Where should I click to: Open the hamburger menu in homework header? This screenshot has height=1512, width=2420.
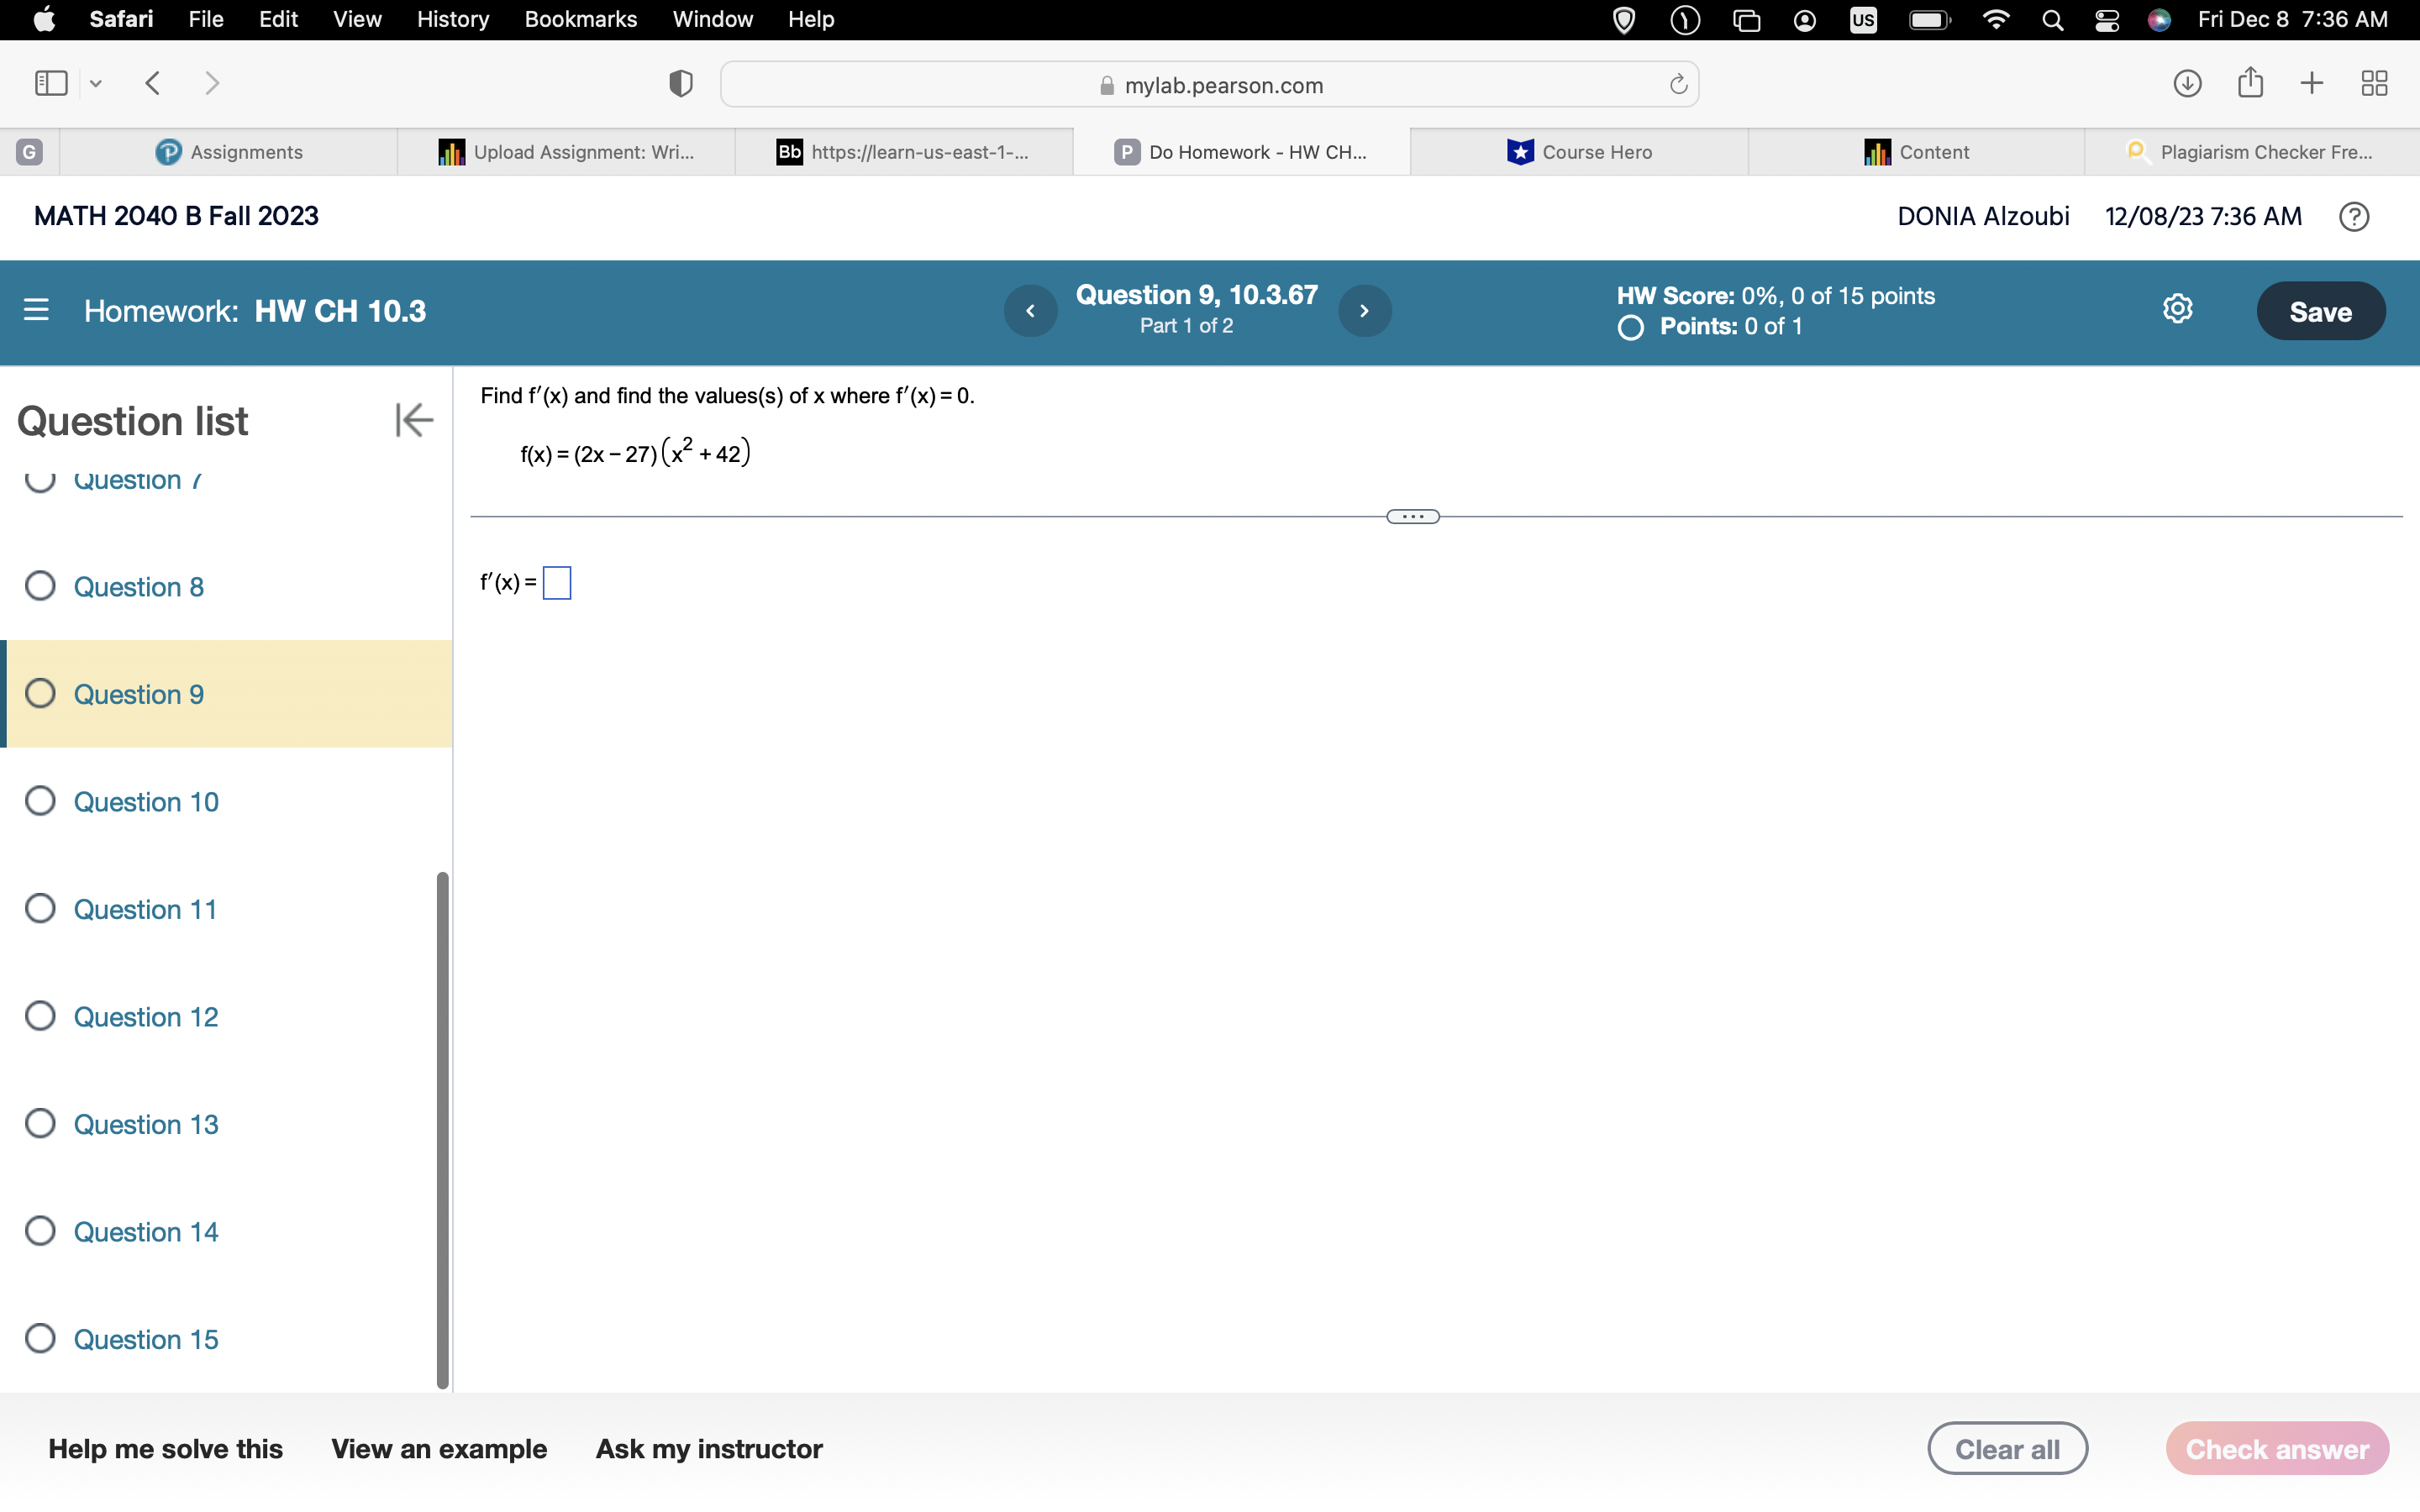[36, 310]
